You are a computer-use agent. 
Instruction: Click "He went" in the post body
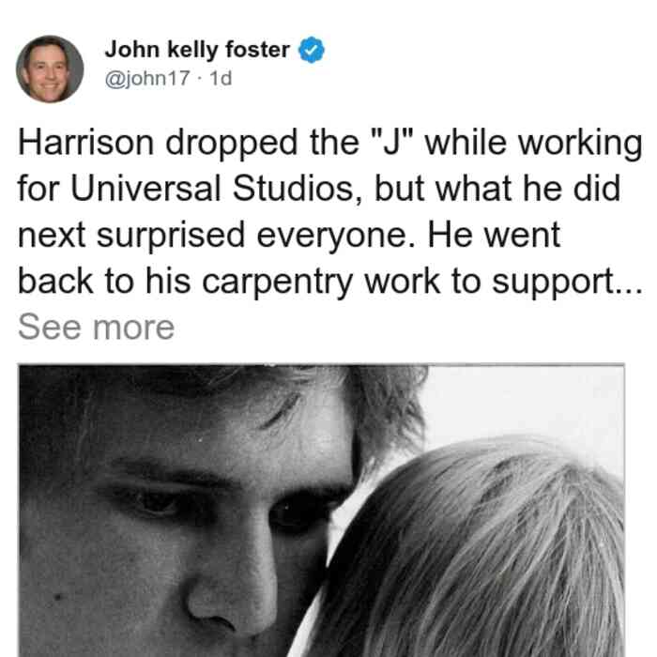pos(493,235)
